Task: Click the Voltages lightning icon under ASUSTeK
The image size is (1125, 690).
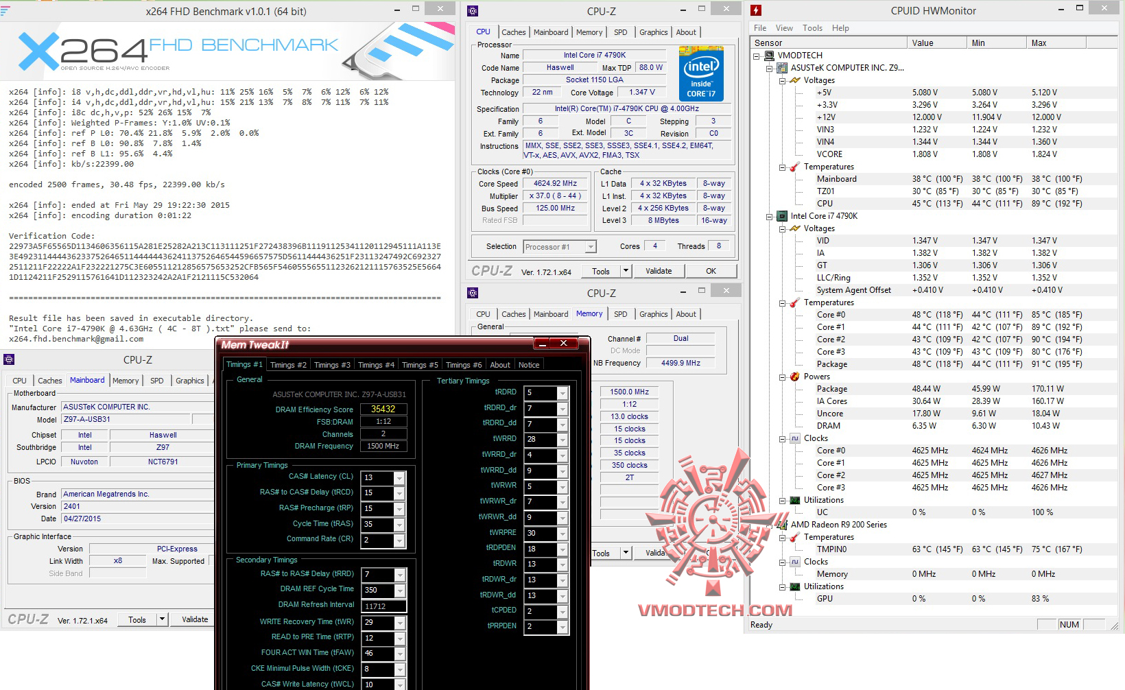Action: pyautogui.click(x=795, y=80)
